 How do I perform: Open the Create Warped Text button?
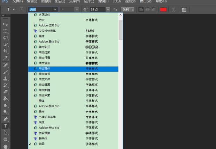coord(174,10)
